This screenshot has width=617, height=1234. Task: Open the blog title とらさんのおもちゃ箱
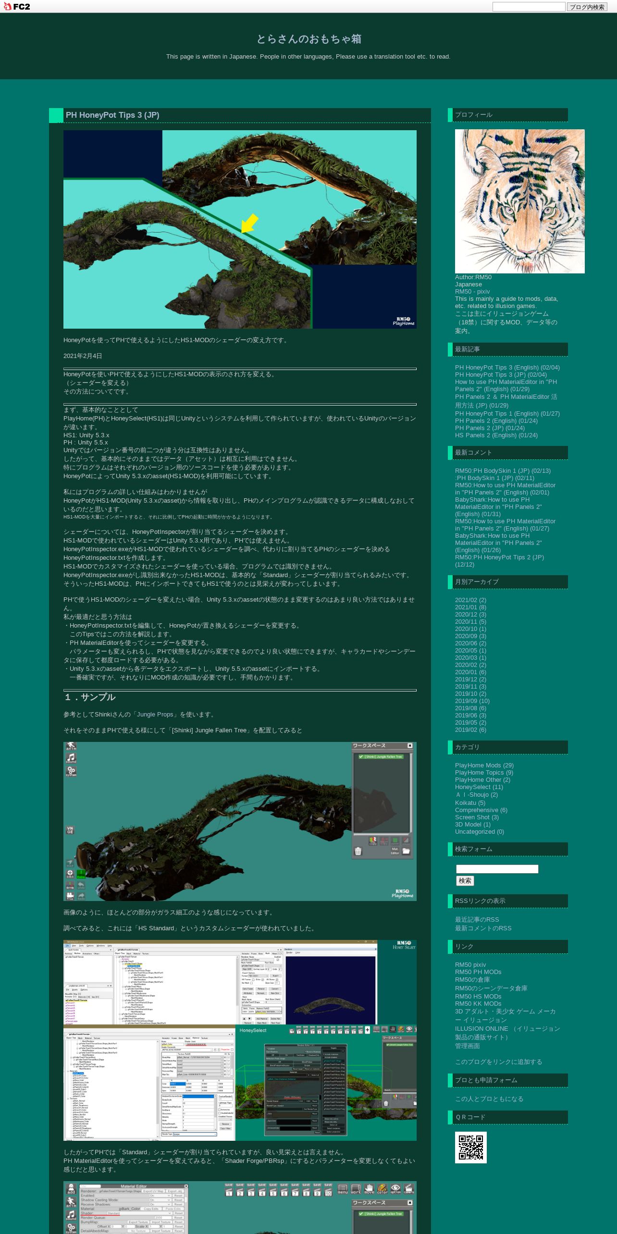click(x=308, y=39)
